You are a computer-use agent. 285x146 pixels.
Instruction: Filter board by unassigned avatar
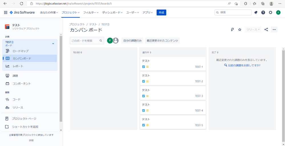click(116, 41)
